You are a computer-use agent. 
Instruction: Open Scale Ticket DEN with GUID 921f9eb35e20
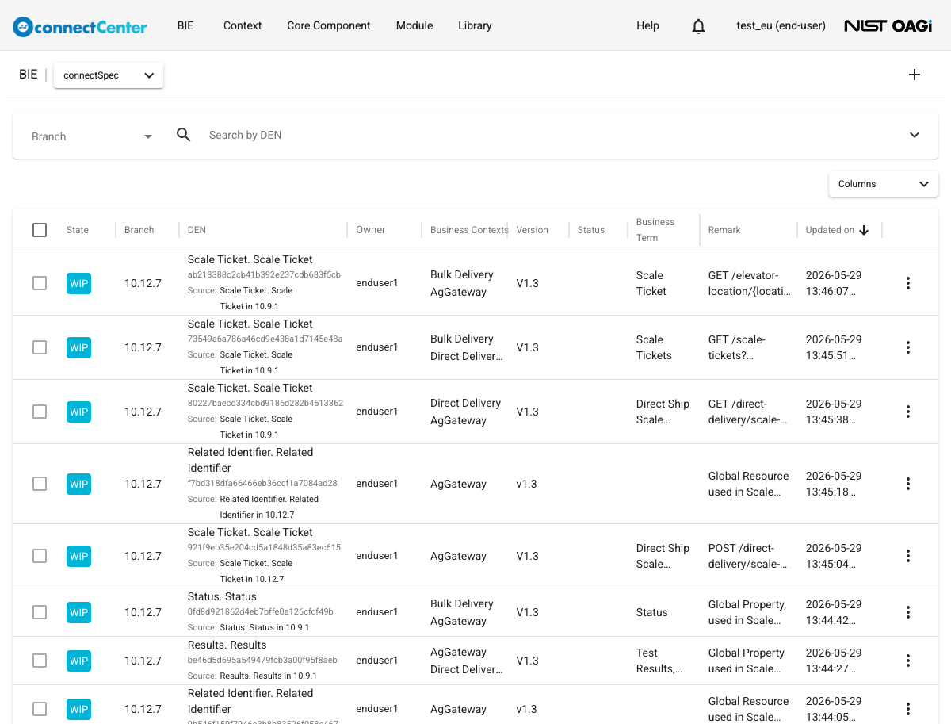(x=250, y=533)
